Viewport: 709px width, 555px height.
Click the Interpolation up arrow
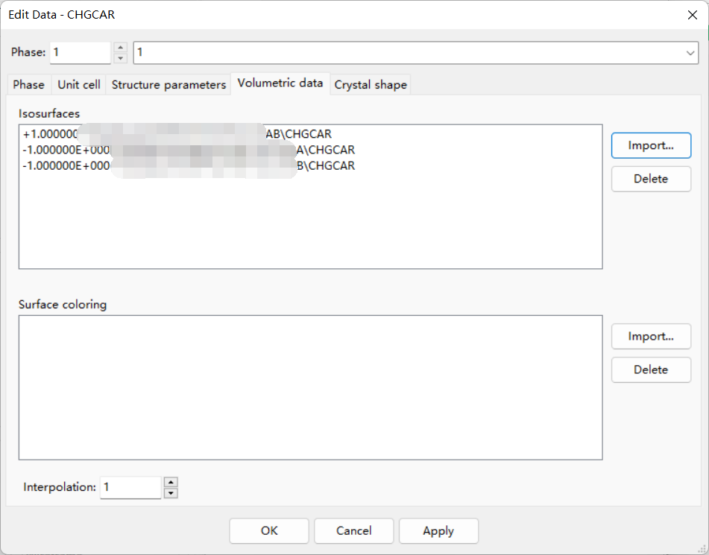click(171, 482)
